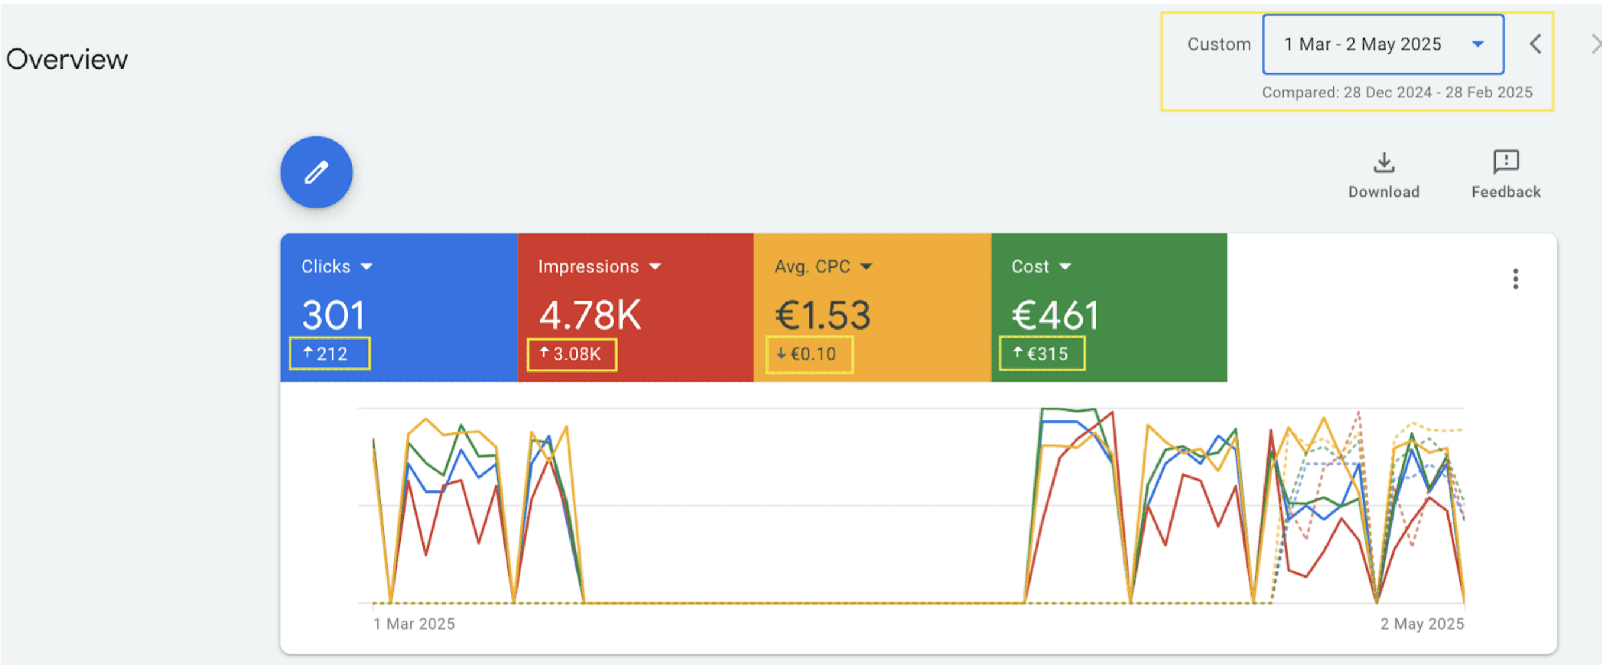Select the red Impressions scorecard 4.78K
1607x665 pixels.
point(636,307)
